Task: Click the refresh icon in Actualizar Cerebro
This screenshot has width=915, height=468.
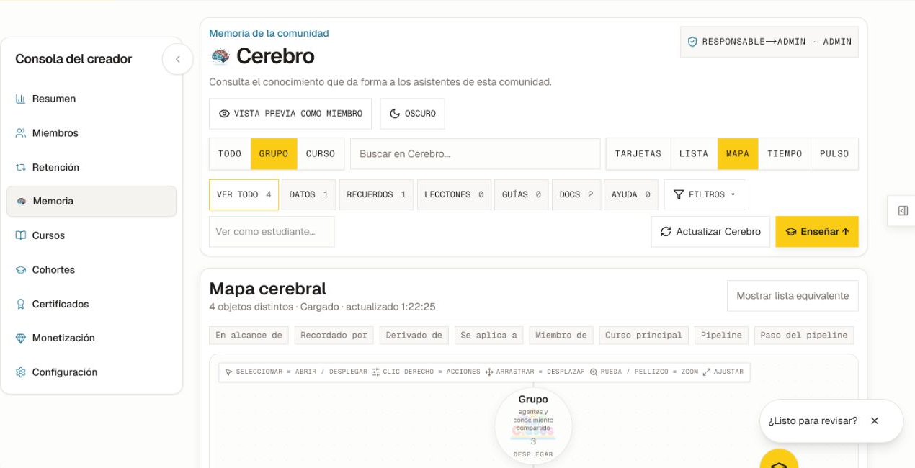Action: (666, 232)
